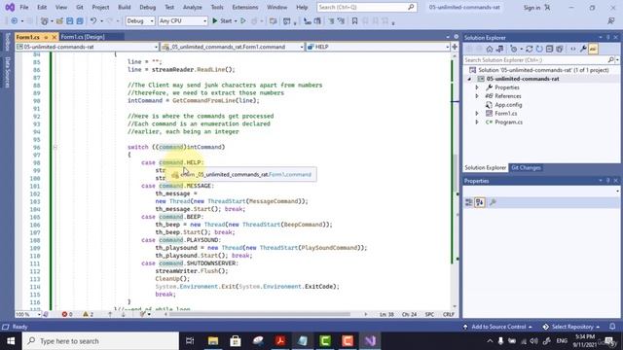Collapse the switch block at line 96
623x350 pixels.
(x=55, y=147)
